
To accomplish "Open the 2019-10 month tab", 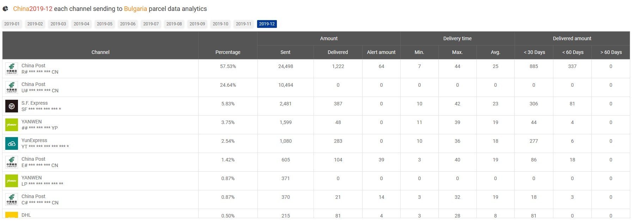I will (x=220, y=24).
